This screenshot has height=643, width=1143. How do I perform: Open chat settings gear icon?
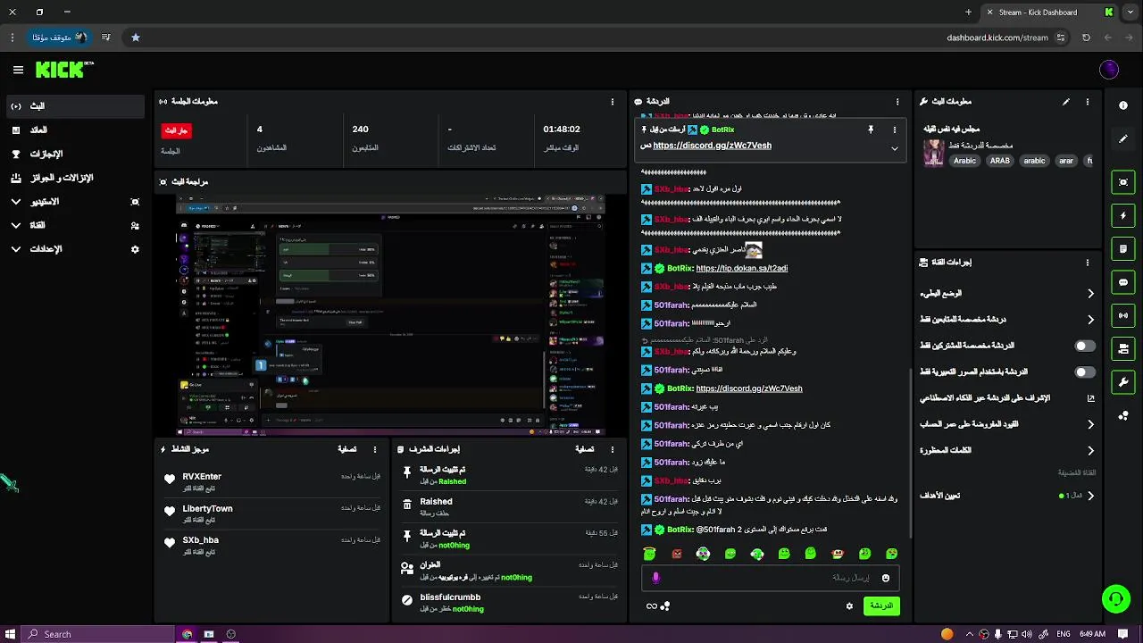849,606
